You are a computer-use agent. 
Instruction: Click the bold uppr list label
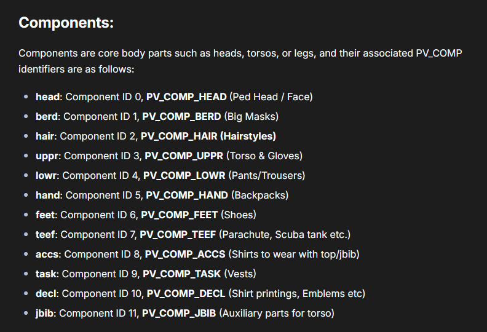(x=47, y=156)
